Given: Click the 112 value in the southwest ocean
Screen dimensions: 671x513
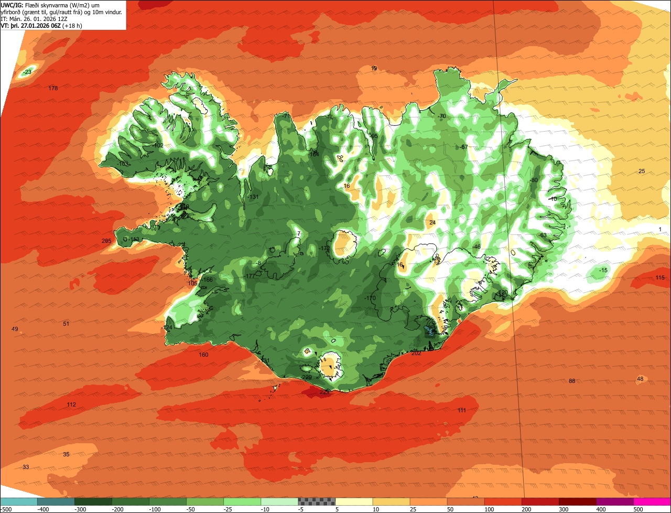Looking at the screenshot, I should click(x=71, y=405).
